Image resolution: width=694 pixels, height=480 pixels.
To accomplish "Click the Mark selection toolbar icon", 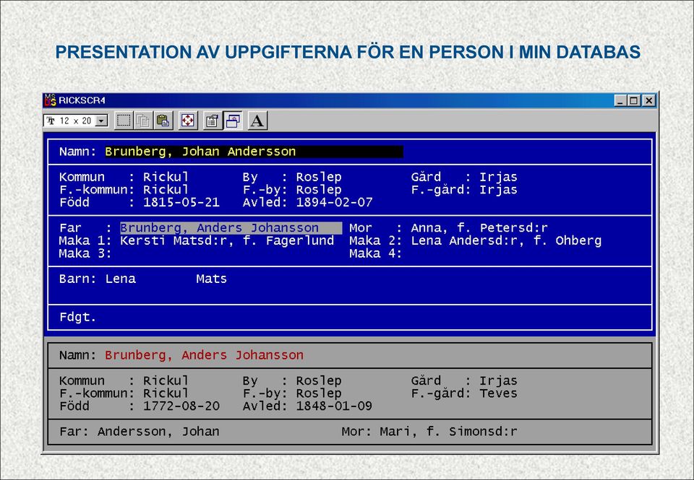I will coord(124,121).
